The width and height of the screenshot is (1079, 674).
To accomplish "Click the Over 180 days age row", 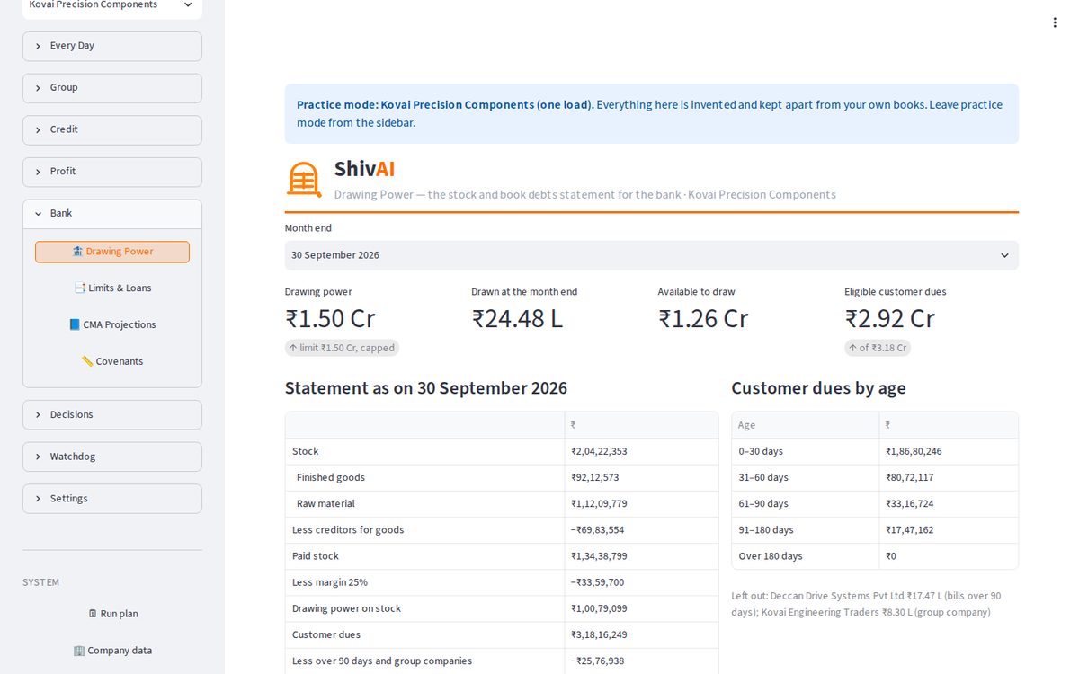I will (x=875, y=556).
